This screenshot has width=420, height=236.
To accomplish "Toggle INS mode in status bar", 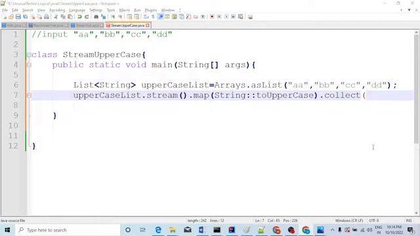I will click(409, 220).
